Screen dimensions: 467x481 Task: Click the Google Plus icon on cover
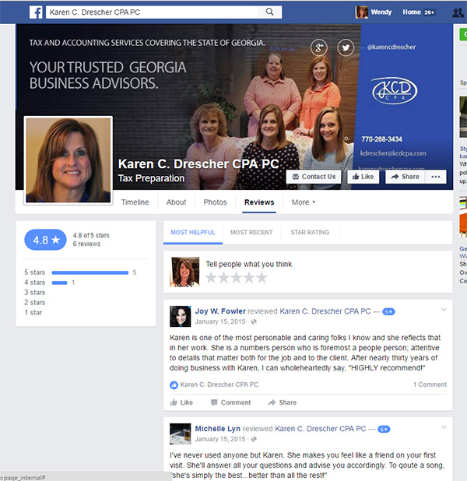[x=319, y=47]
